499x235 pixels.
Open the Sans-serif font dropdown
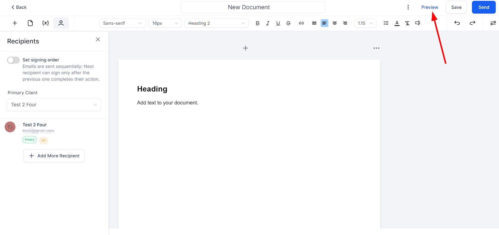(123, 23)
